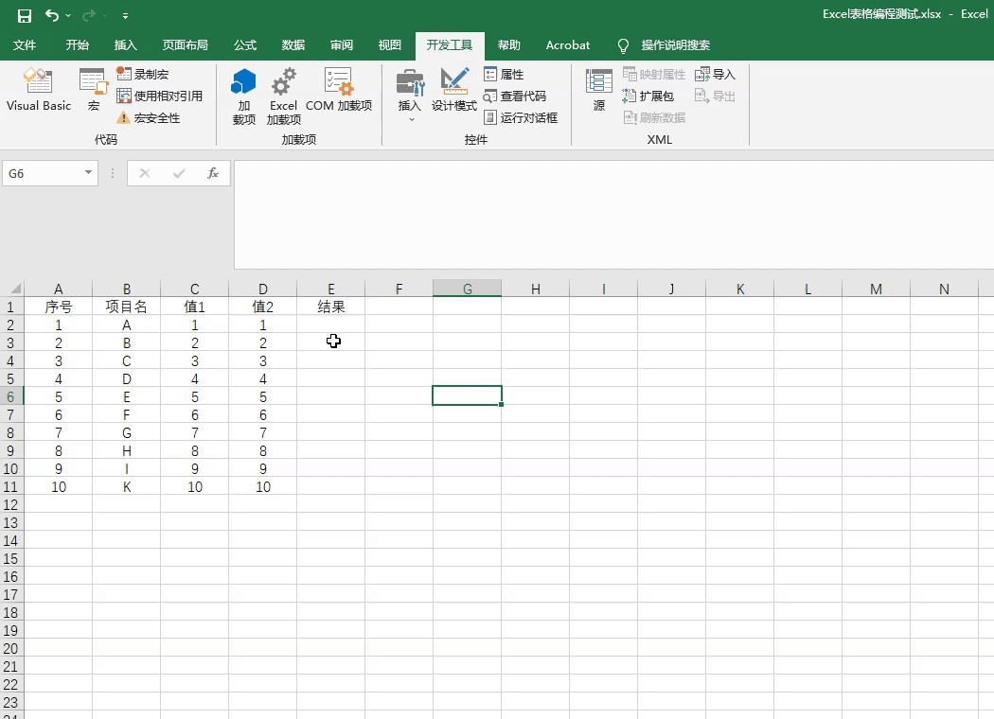The height and width of the screenshot is (719, 994).
Task: Select column G header
Action: (x=468, y=289)
